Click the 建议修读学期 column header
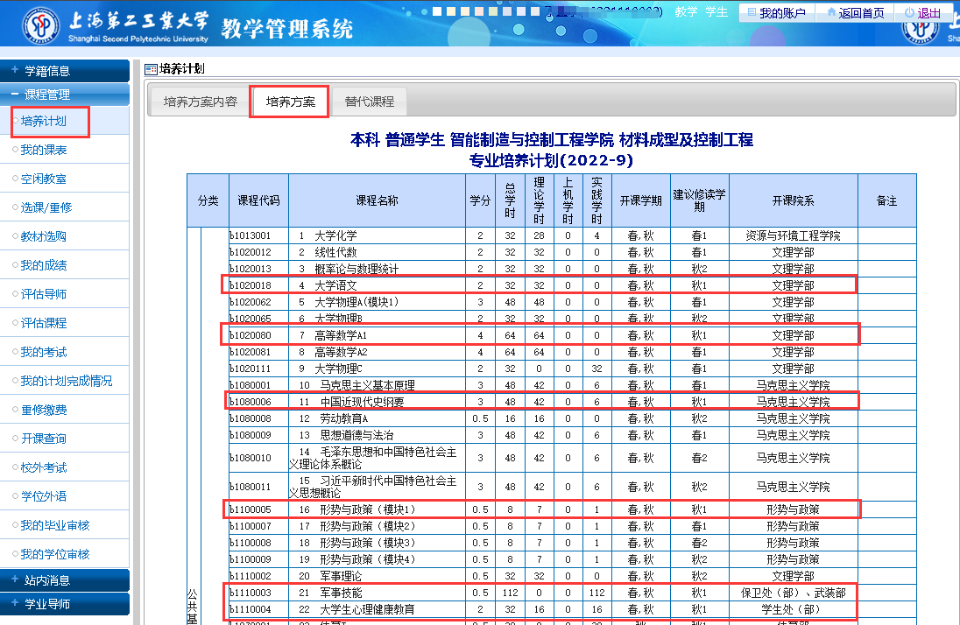Image resolution: width=960 pixels, height=625 pixels. [700, 200]
